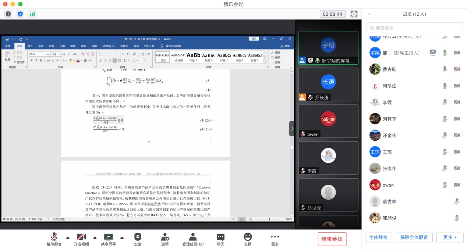467x249 pixels.
Task: Open Word 审阅 ribbon tab
Action: tap(84, 46)
